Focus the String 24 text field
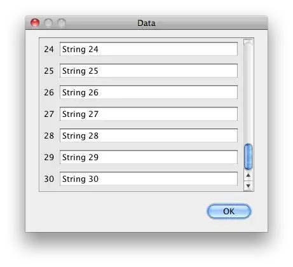293x267 pixels. click(149, 49)
